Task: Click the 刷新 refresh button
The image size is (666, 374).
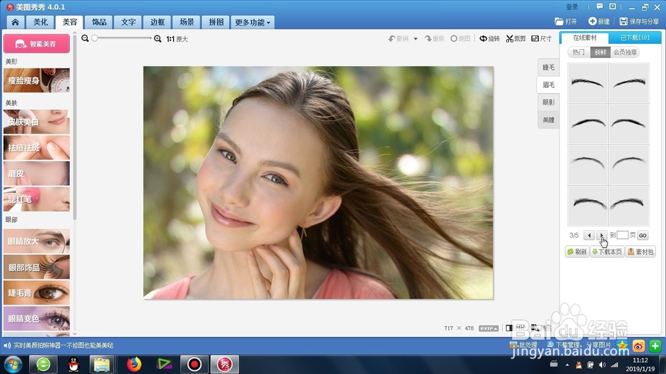Action: pos(577,252)
